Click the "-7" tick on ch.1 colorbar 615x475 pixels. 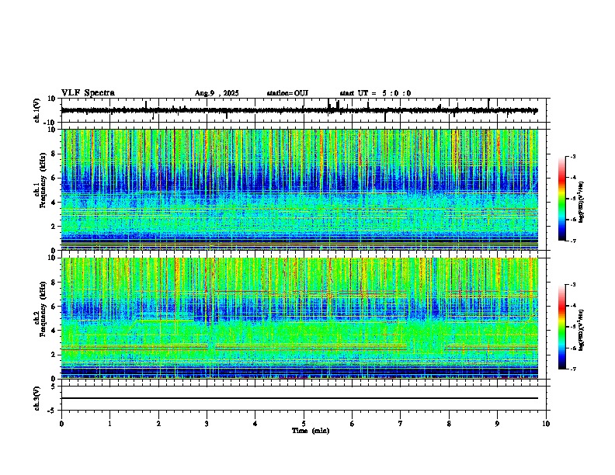point(573,241)
